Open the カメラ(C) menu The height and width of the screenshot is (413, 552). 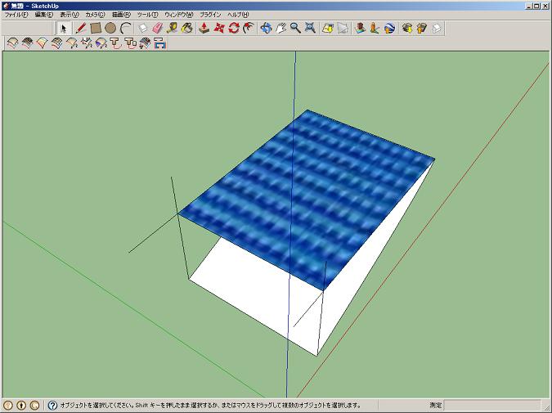[95, 15]
